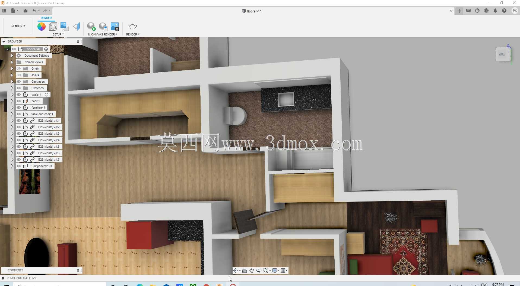Click the Render teapot icon
The image size is (520, 286).
click(132, 27)
